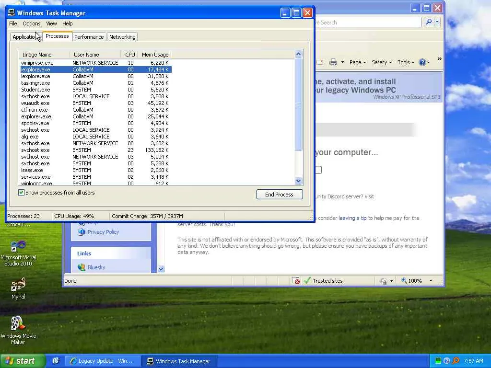
Task: Open the zoom level dropdown arrow
Action: click(x=431, y=281)
